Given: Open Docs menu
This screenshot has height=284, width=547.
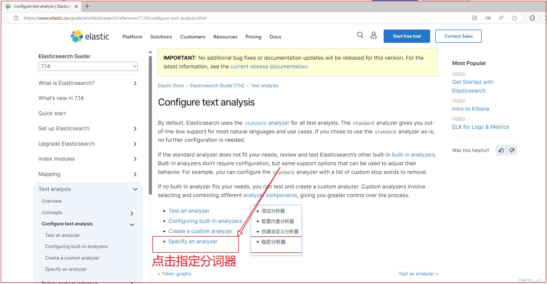Looking at the screenshot, I should (275, 37).
